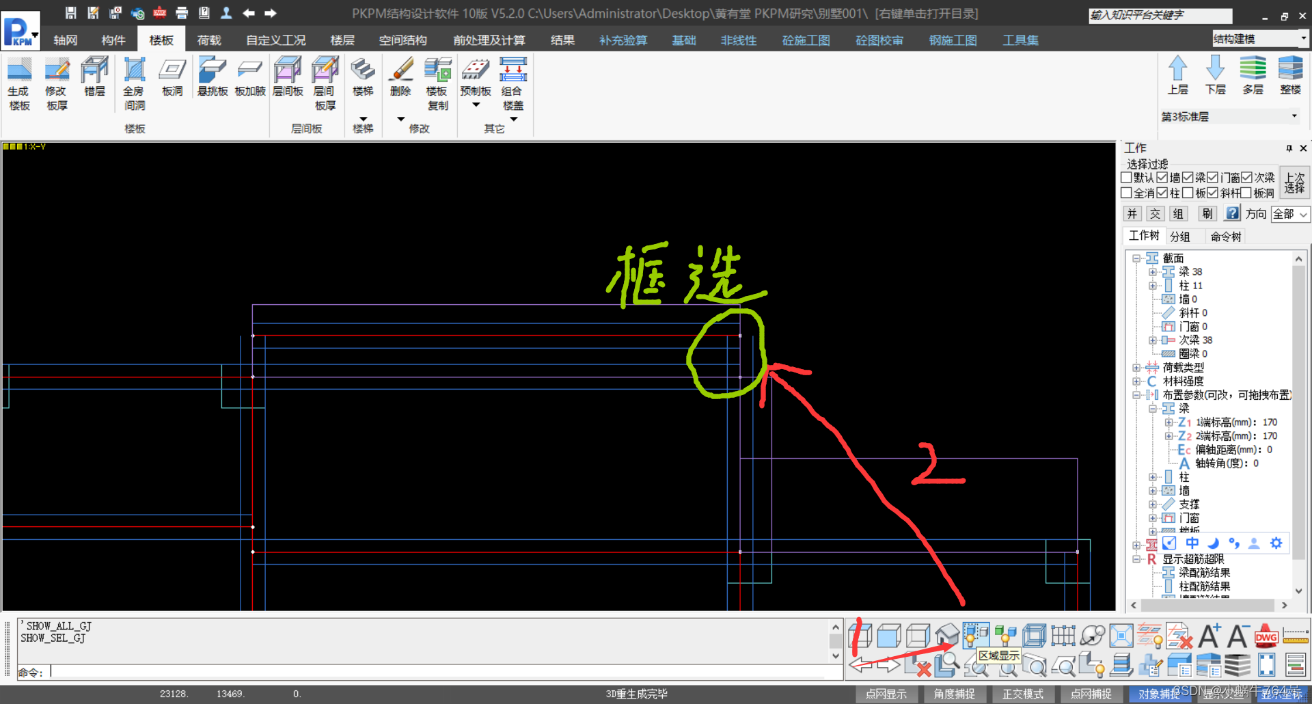The image size is (1312, 704).
Task: Uncheck the 墙 filter checkbox
Action: [x=1162, y=178]
